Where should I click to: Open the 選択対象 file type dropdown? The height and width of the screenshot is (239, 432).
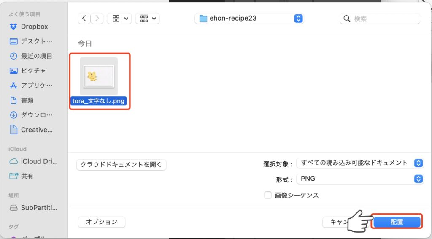pyautogui.click(x=359, y=163)
